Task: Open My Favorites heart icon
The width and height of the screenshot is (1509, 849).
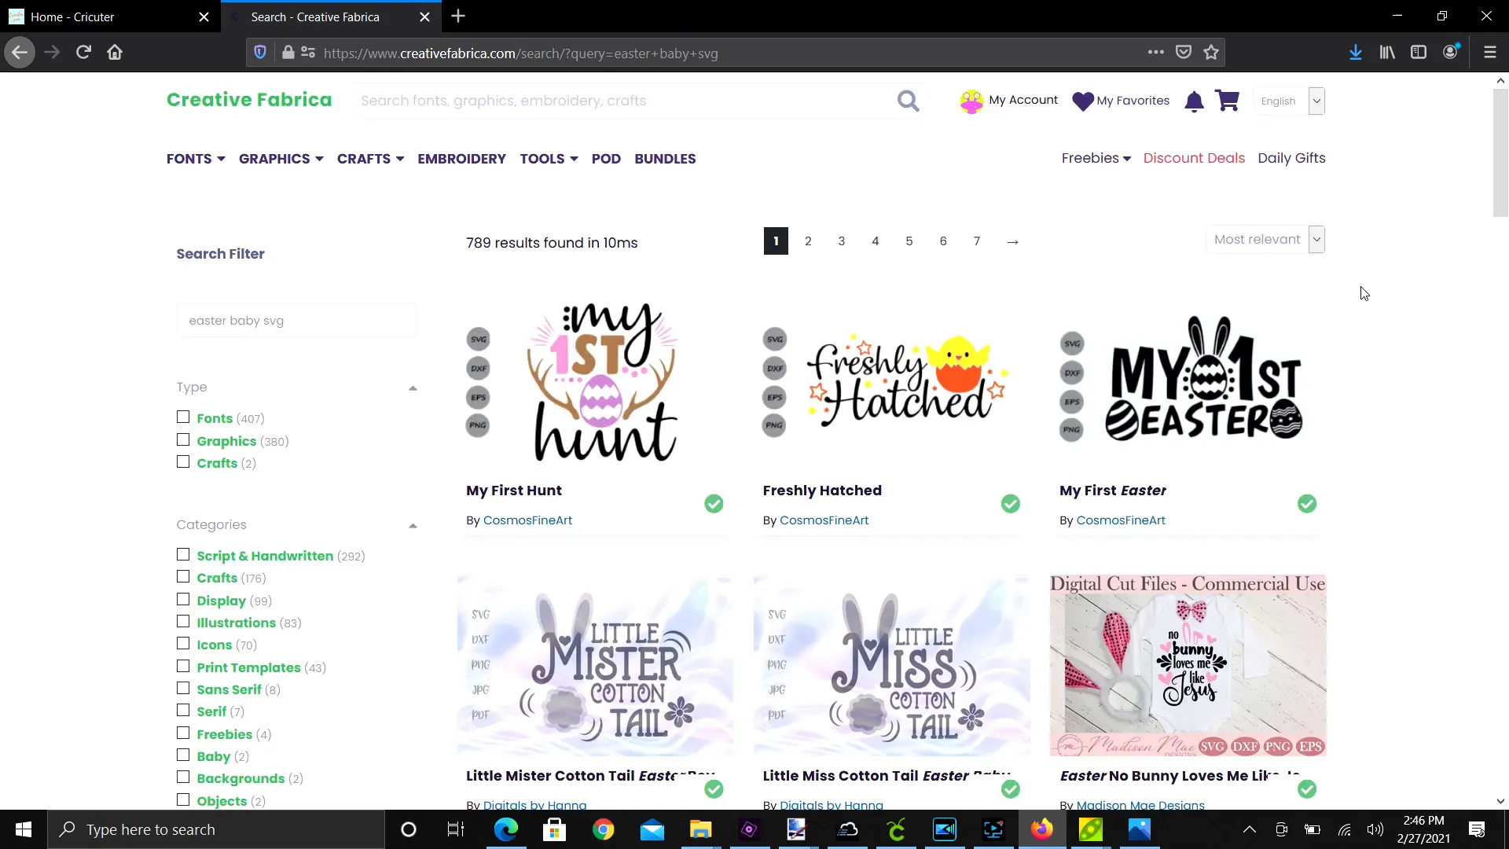Action: click(x=1083, y=101)
